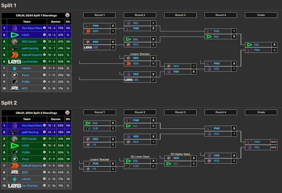
Task: Click PNG in Split 1 Finals match
Action: coord(257,50)
